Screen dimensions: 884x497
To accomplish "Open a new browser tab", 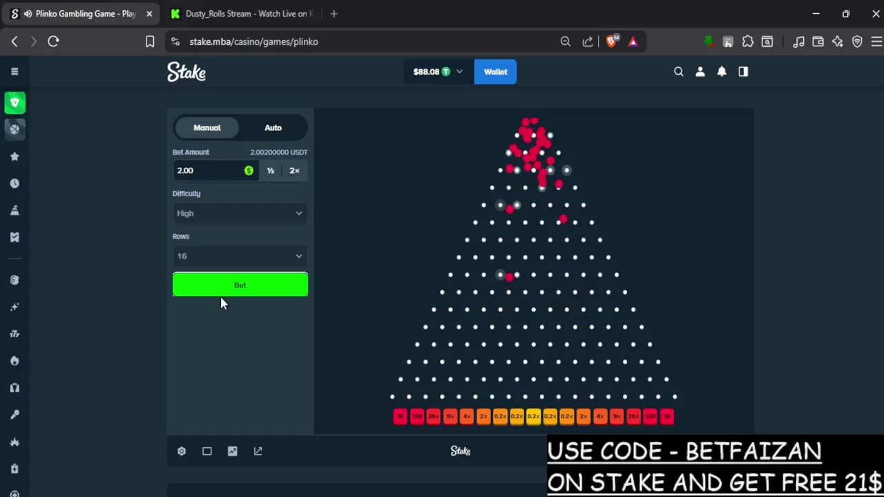I will [x=334, y=14].
